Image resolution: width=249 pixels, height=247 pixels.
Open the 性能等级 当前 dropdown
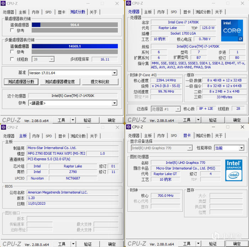coord(229,148)
